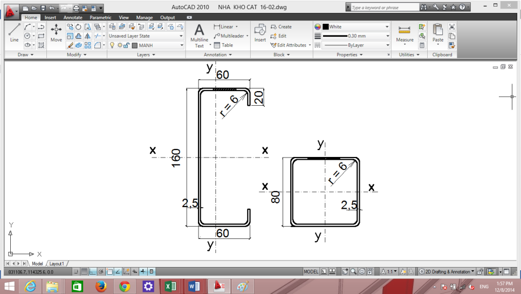Toggle Snap mode in status bar
Image resolution: width=521 pixels, height=294 pixels.
pyautogui.click(x=76, y=272)
